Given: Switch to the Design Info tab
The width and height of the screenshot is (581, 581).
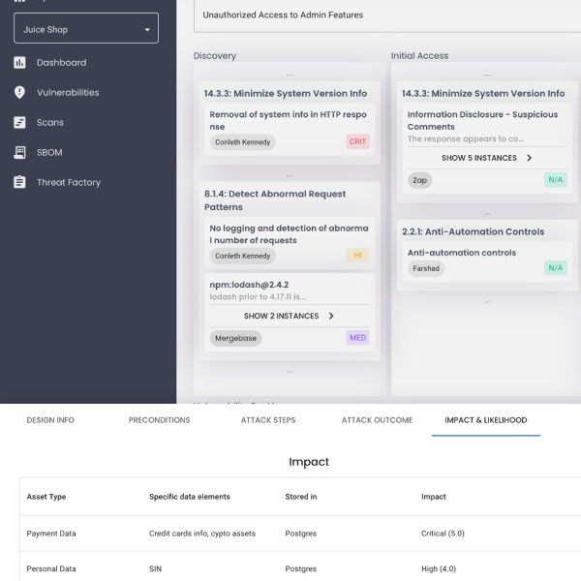Looking at the screenshot, I should click(50, 420).
